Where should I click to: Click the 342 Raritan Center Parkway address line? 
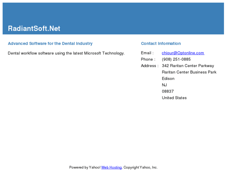pos(188,66)
